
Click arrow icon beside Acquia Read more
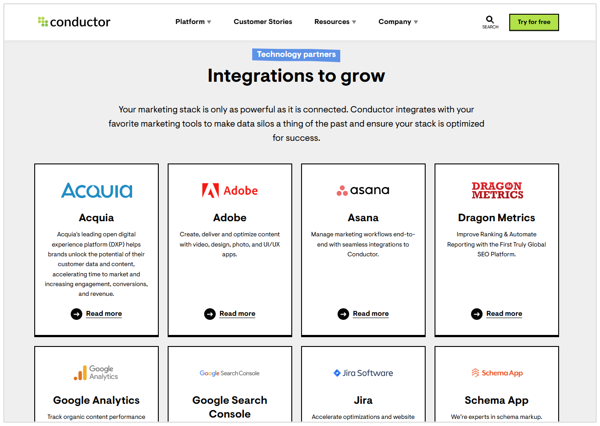point(77,314)
